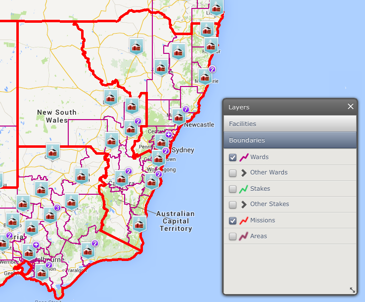Expand the plus cluster marker near Central Coast
Viewport: 365px width, 302px height.
(161, 142)
